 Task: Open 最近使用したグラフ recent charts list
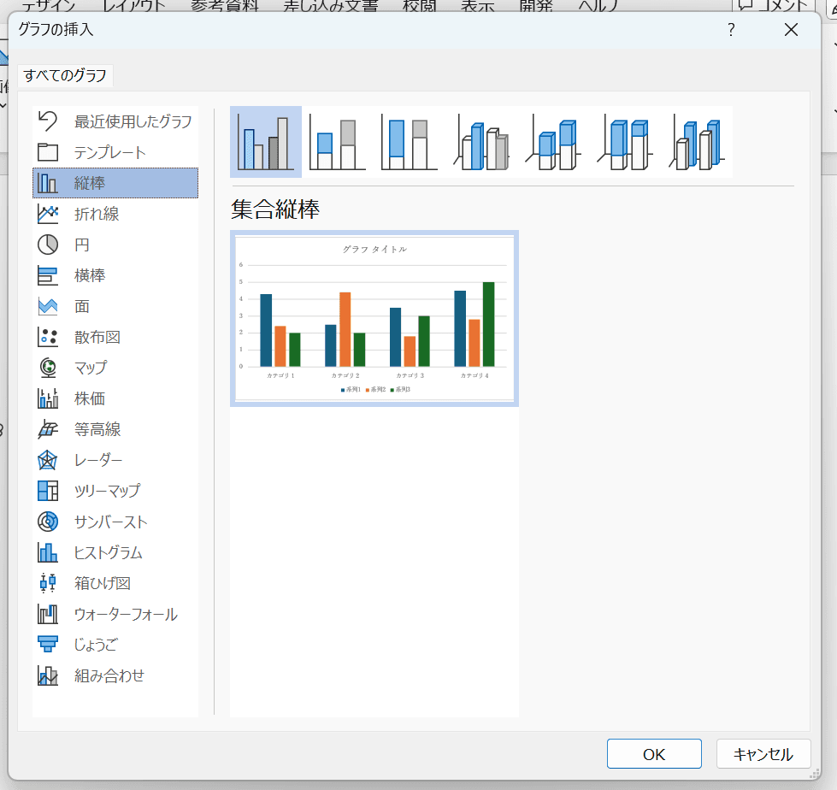[x=133, y=121]
